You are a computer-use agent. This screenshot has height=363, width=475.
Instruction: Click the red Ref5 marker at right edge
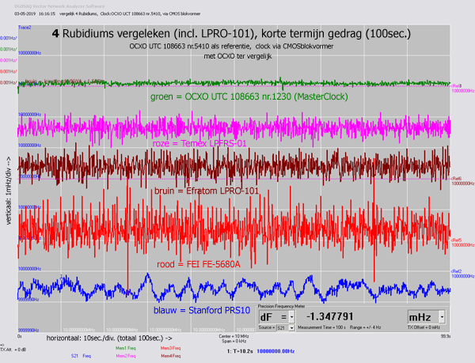tap(457, 240)
